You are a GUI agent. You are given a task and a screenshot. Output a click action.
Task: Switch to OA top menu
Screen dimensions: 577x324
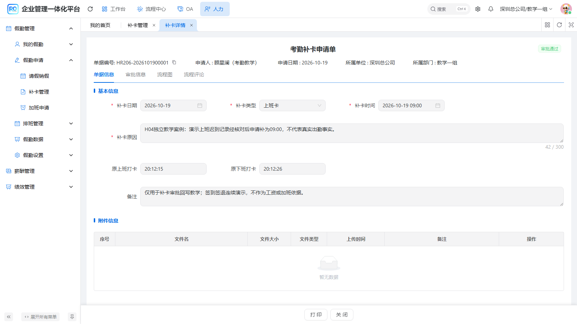[185, 9]
